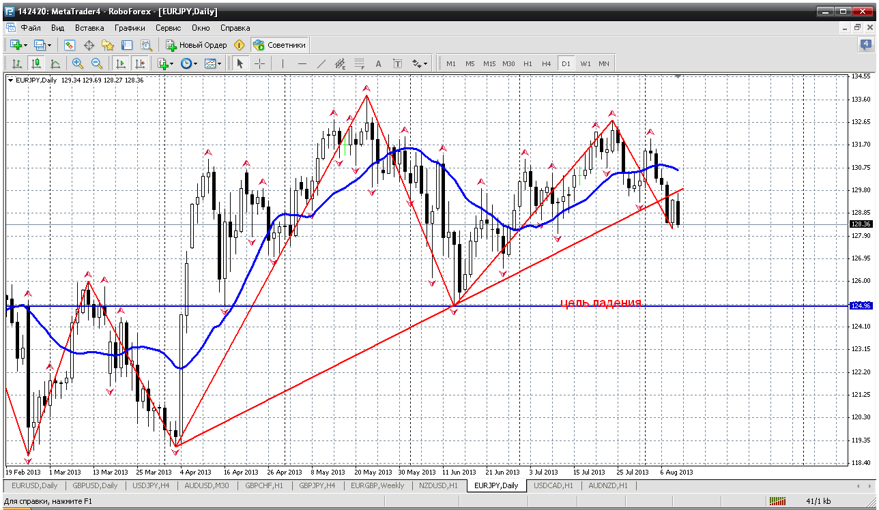Image resolution: width=879 pixels, height=510 pixels.
Task: Open the Вид menu
Action: point(58,28)
